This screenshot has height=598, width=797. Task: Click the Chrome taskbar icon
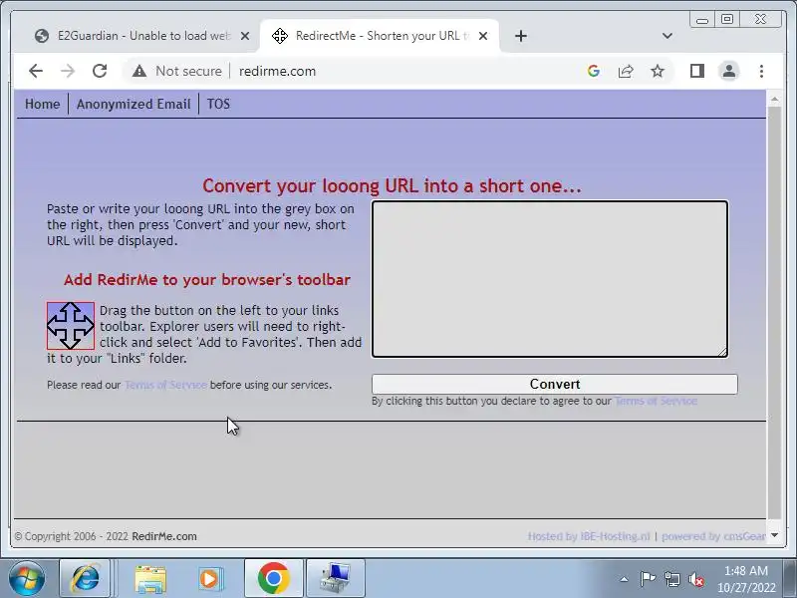(273, 578)
